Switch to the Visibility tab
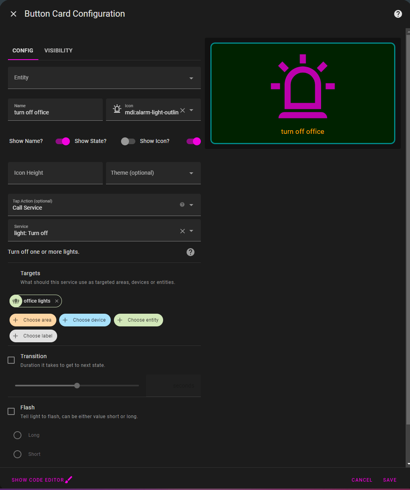This screenshot has height=490, width=410. (58, 50)
